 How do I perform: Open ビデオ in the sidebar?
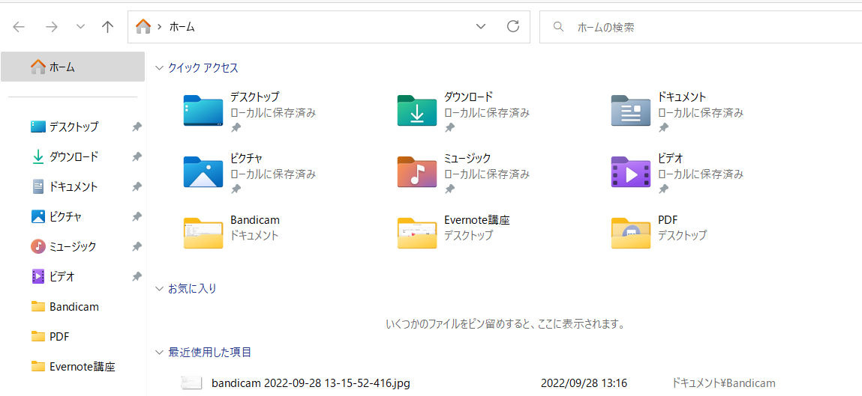point(73,276)
